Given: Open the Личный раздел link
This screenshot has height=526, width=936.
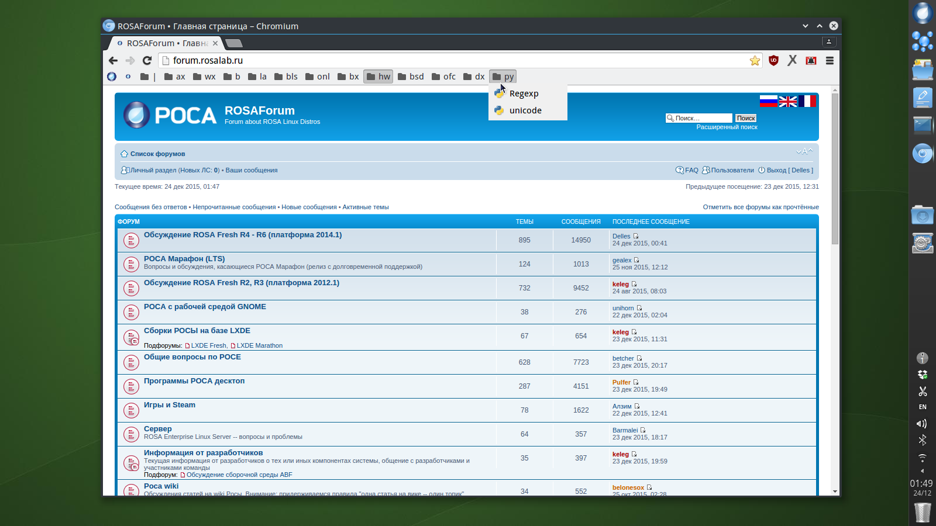Looking at the screenshot, I should pos(153,170).
